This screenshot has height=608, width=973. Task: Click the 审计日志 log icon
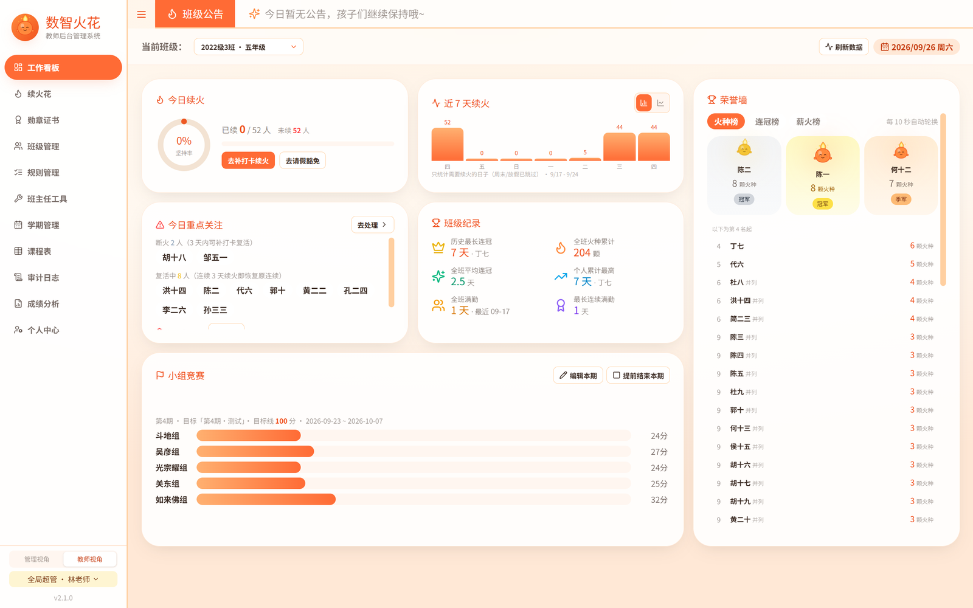pyautogui.click(x=18, y=277)
